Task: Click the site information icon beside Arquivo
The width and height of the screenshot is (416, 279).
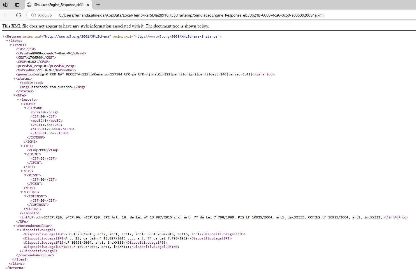Action: (x=33, y=15)
